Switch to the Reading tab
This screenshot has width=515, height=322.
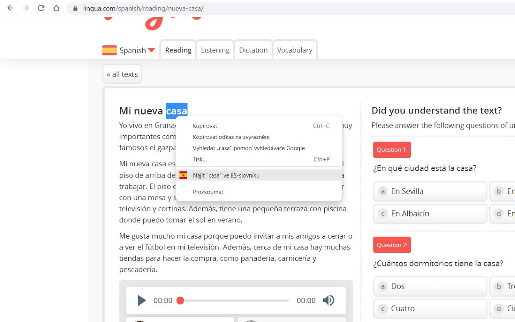[178, 50]
